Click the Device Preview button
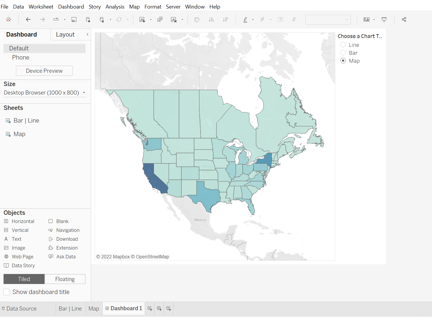This screenshot has width=432, height=317. [44, 71]
